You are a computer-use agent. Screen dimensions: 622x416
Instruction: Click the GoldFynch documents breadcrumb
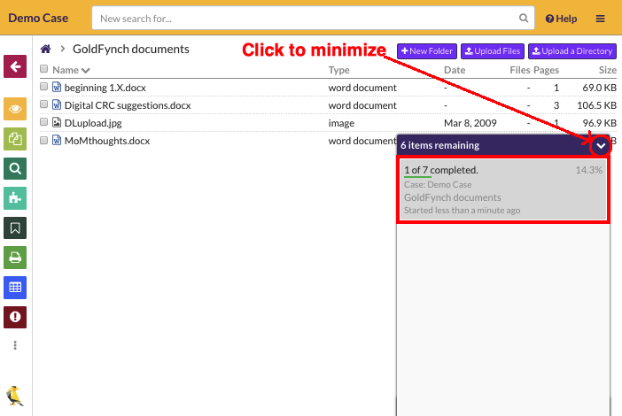[130, 50]
